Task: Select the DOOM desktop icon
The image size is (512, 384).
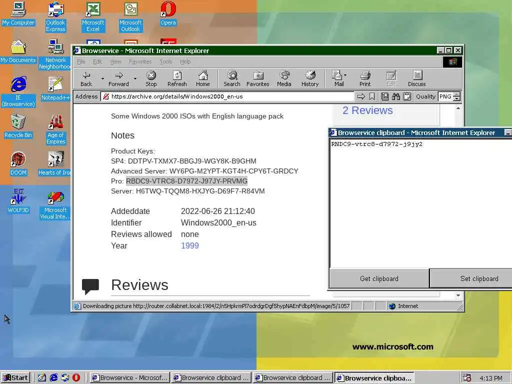Action: click(x=18, y=164)
